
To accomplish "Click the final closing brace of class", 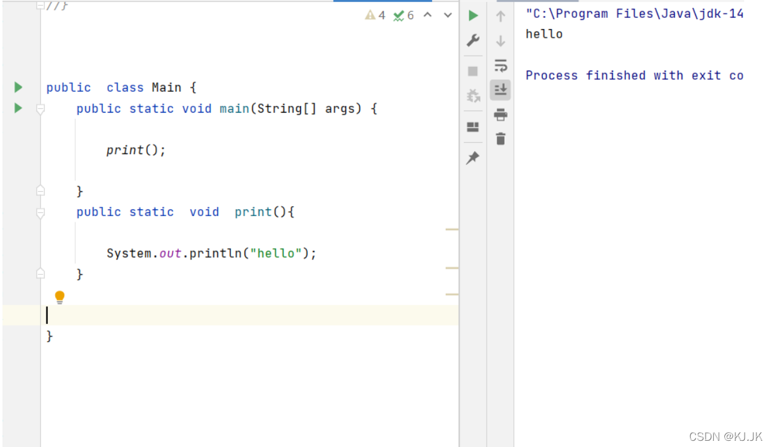I will tap(50, 336).
